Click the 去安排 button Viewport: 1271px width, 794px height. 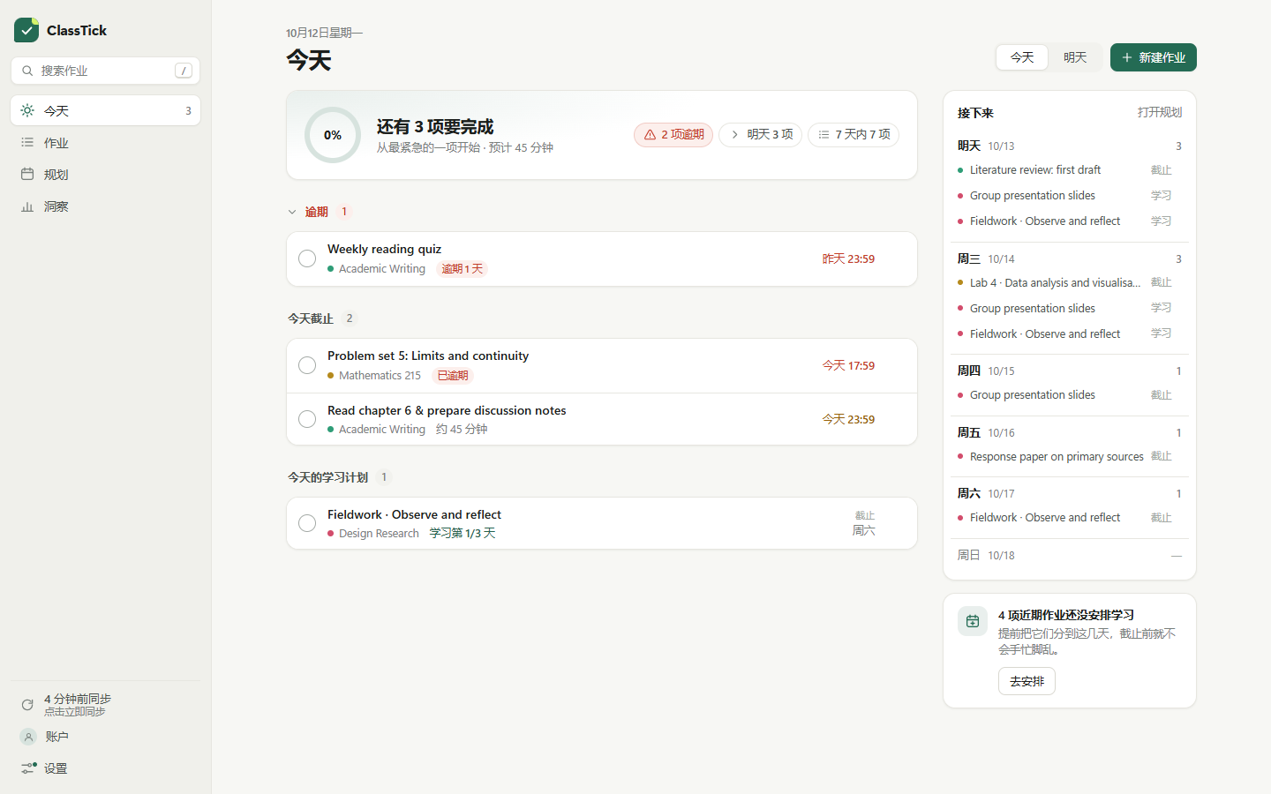point(1027,681)
